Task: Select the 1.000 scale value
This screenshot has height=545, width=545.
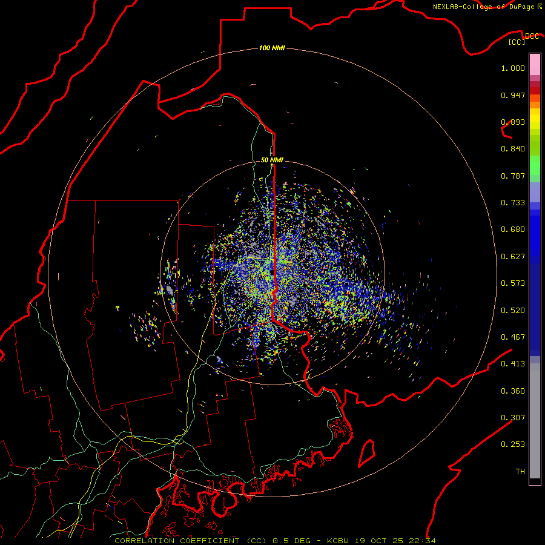Action: [513, 68]
